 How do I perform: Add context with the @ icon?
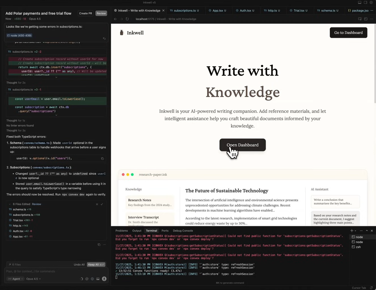87,279
